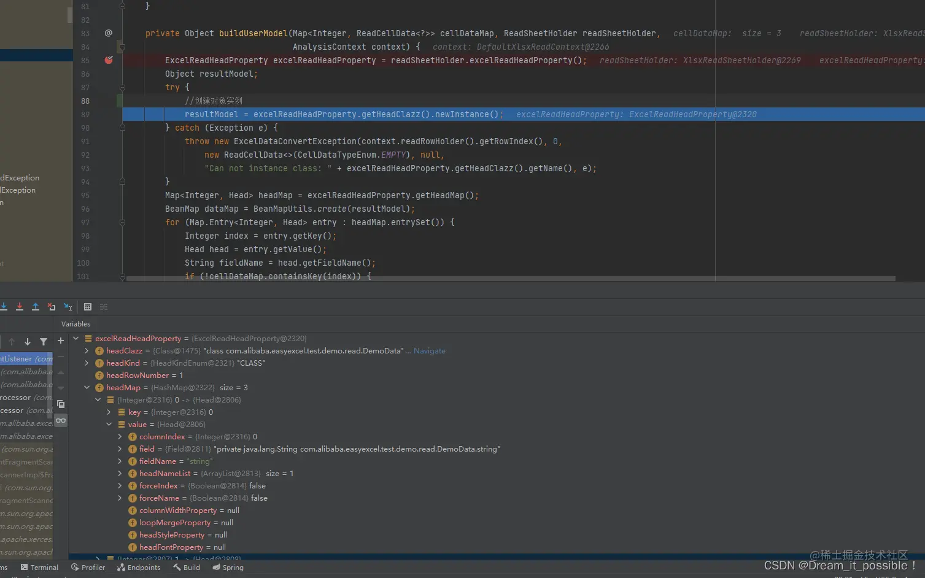Click the Navigate link next to headClazz
The height and width of the screenshot is (578, 925).
(x=430, y=351)
